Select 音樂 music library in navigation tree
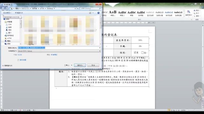Viewport: 204px width, 114px height. pos(9,27)
